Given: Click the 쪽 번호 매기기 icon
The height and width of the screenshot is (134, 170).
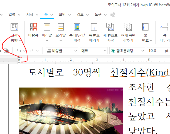Looking at the screenshot, I should pos(94,27).
